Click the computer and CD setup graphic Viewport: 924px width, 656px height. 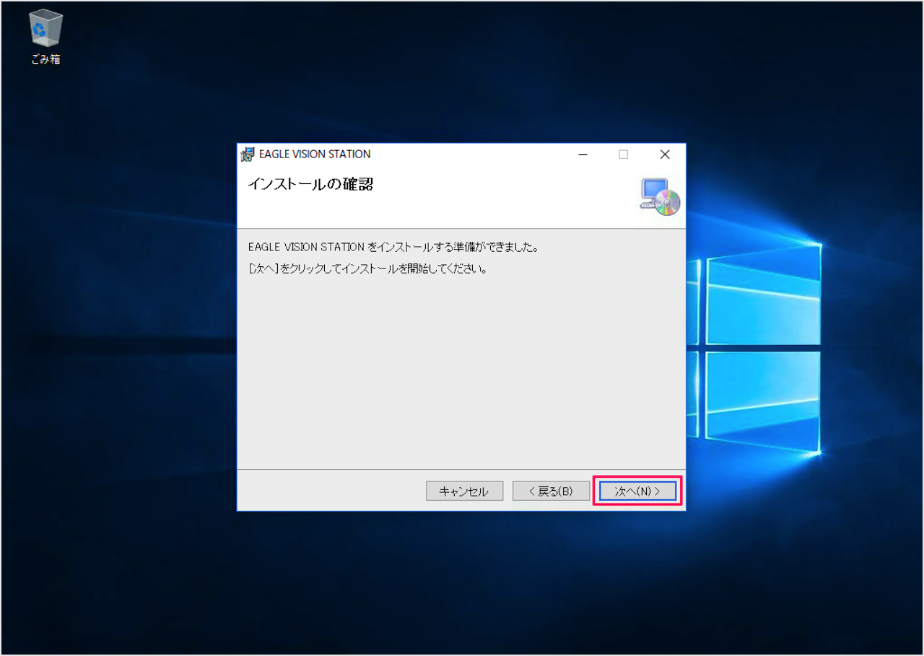659,197
